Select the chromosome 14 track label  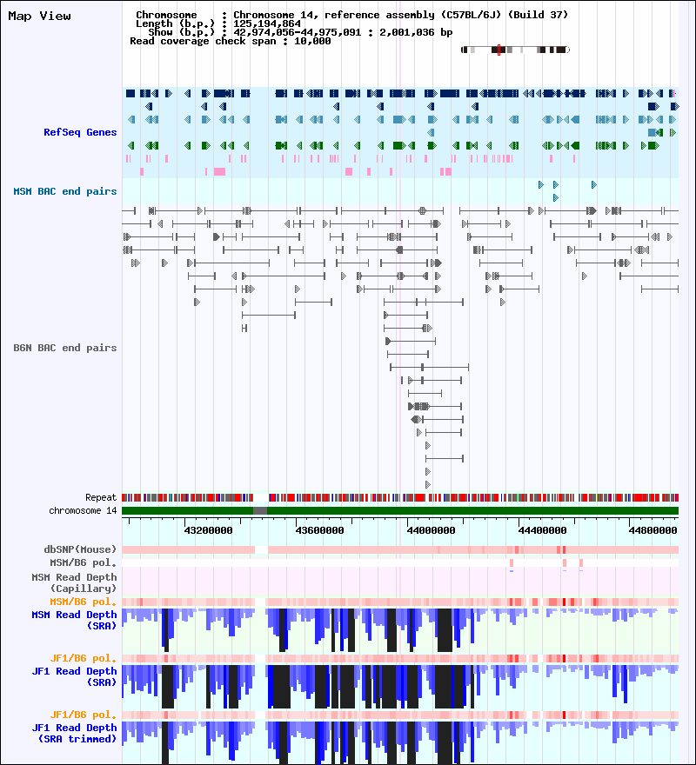pyautogui.click(x=83, y=511)
